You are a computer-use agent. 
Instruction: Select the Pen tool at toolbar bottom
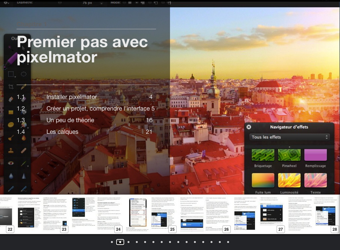tap(11, 189)
